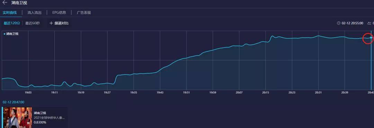Click the 19:11 time axis label

coord(54,92)
